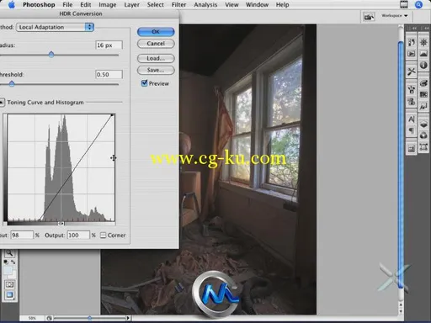Toggle the Preview checkbox
This screenshot has width=431, height=323.
144,83
